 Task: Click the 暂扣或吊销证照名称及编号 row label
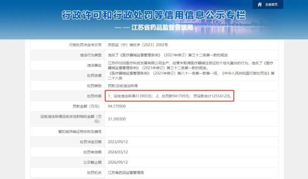tap(78, 132)
